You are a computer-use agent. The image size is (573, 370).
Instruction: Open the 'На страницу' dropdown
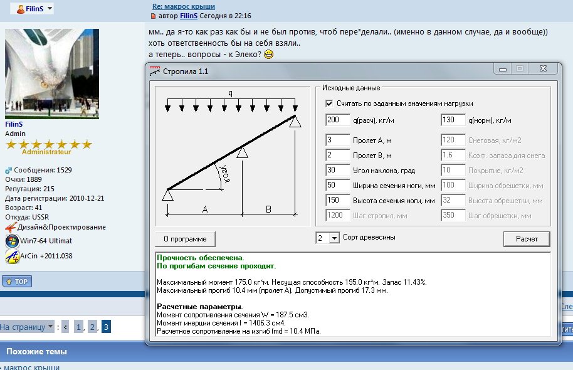coord(27,327)
